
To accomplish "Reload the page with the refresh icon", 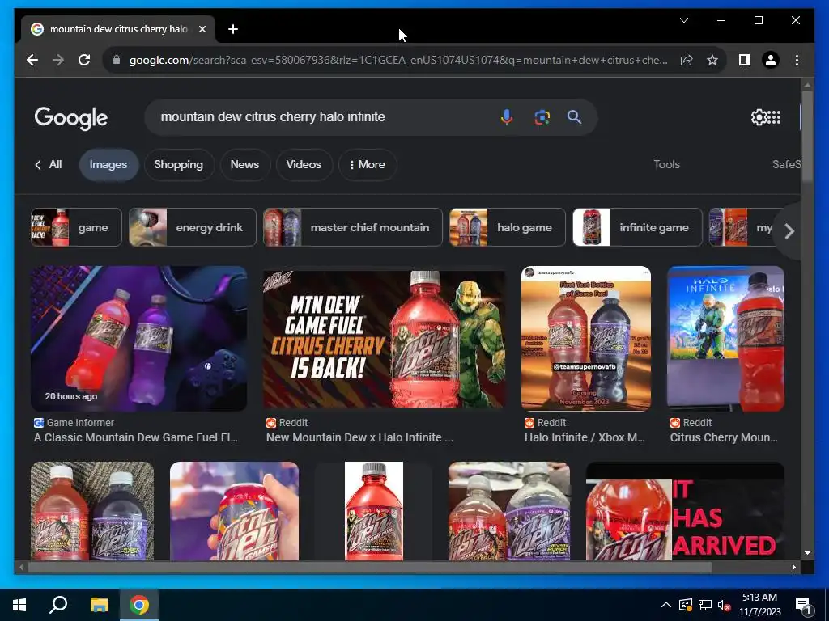I will click(x=84, y=60).
